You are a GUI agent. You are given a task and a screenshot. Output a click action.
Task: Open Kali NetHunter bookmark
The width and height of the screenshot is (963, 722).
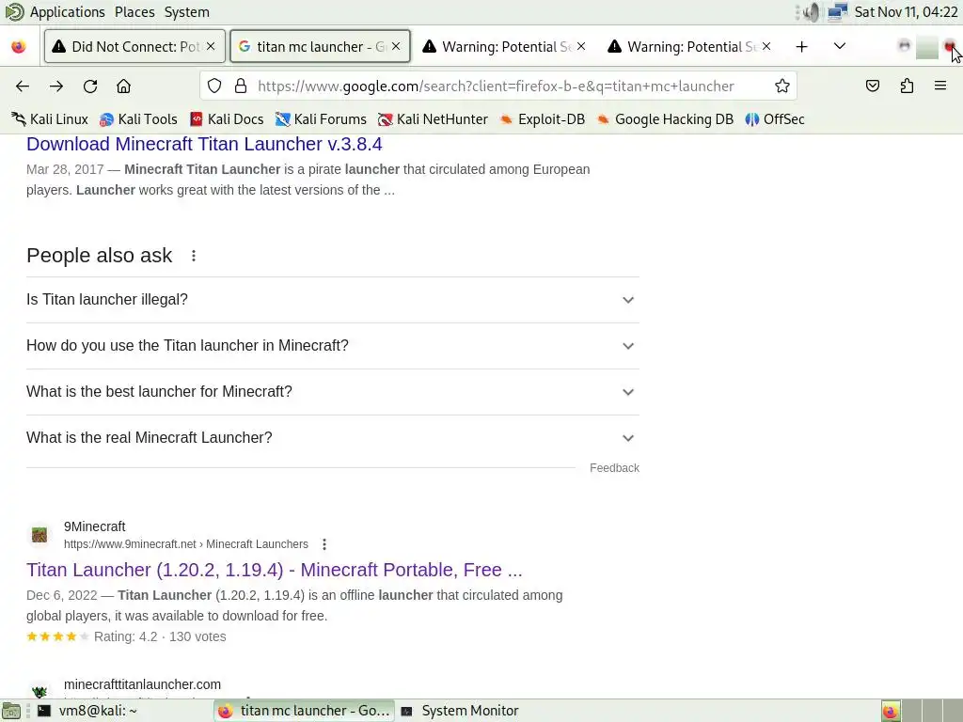[433, 119]
